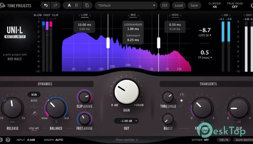Expand Show controls panel
The height and width of the screenshot is (144, 253).
pyautogui.click(x=126, y=140)
